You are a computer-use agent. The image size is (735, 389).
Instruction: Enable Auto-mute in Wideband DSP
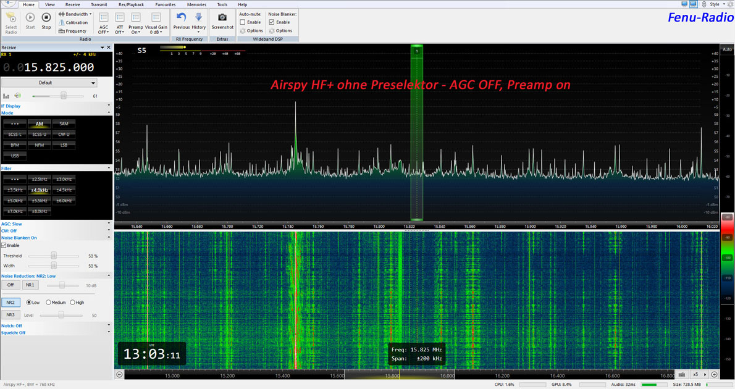click(x=243, y=22)
